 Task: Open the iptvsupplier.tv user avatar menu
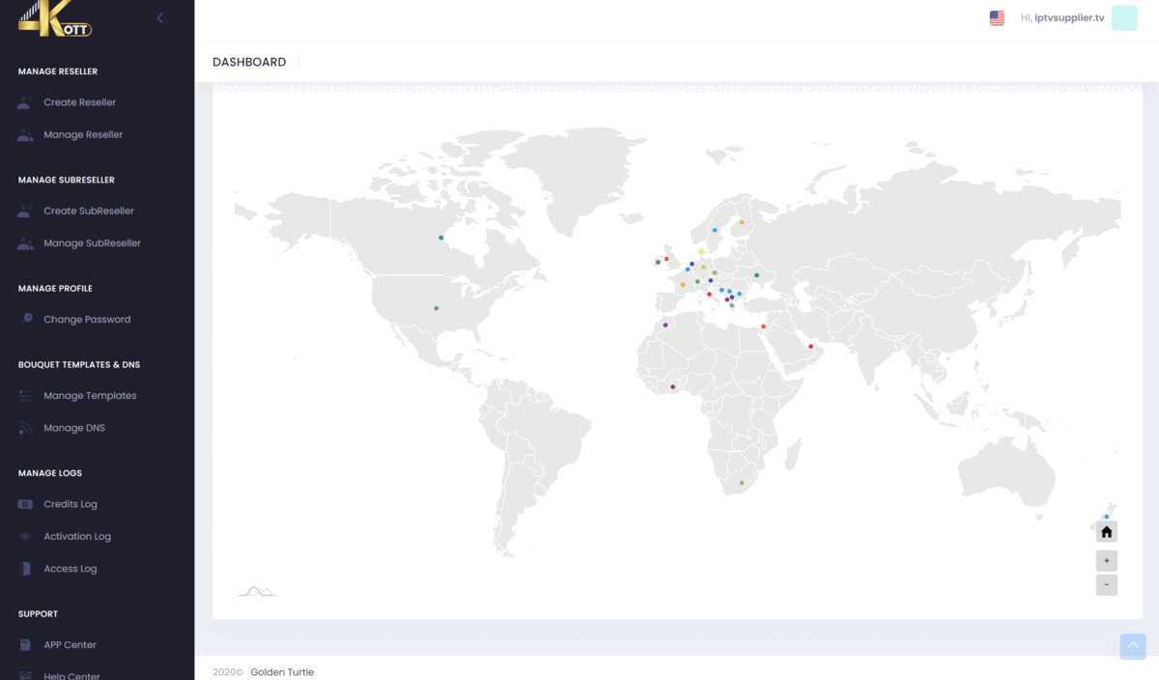[x=1124, y=18]
